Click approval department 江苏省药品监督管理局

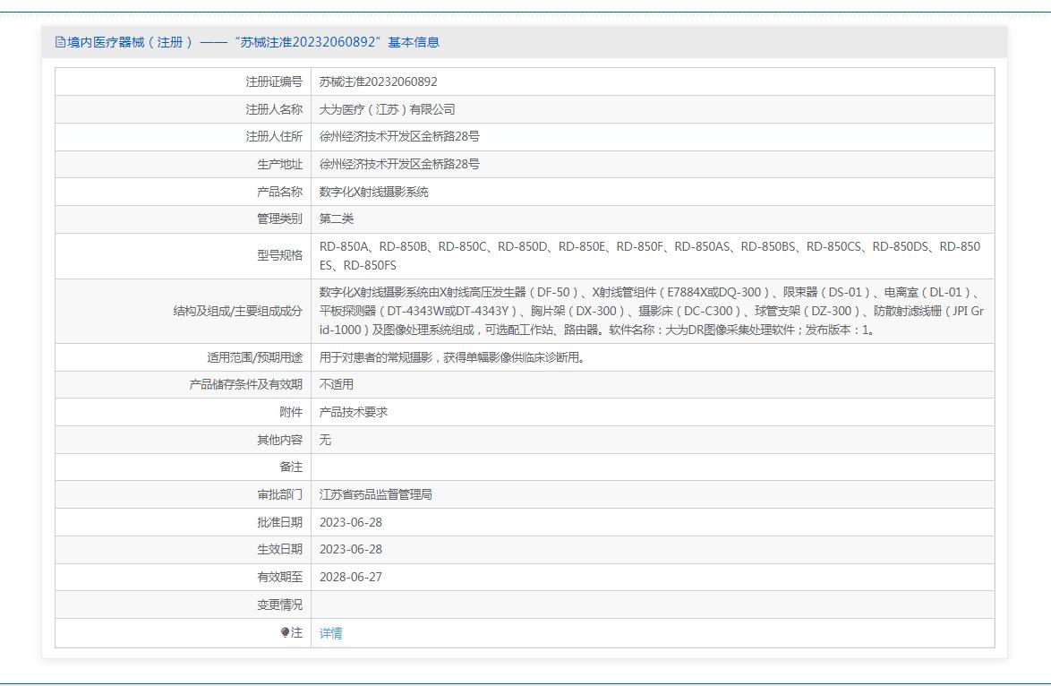(x=375, y=494)
